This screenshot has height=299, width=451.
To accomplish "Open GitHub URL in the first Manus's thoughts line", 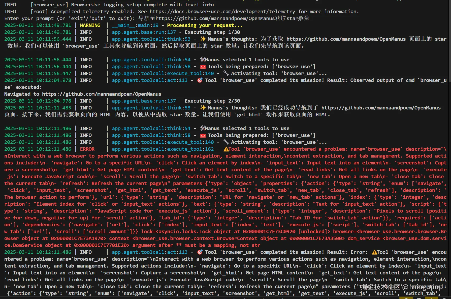I will click(x=346, y=39).
